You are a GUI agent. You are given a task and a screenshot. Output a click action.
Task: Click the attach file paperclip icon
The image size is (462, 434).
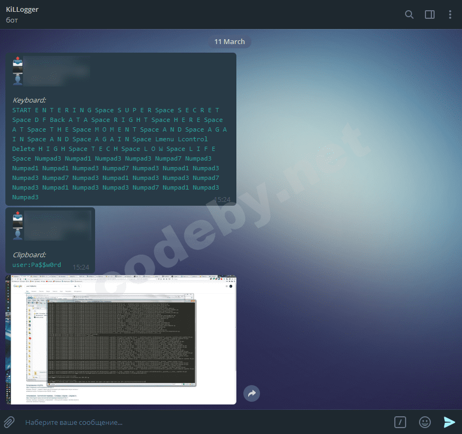click(9, 422)
